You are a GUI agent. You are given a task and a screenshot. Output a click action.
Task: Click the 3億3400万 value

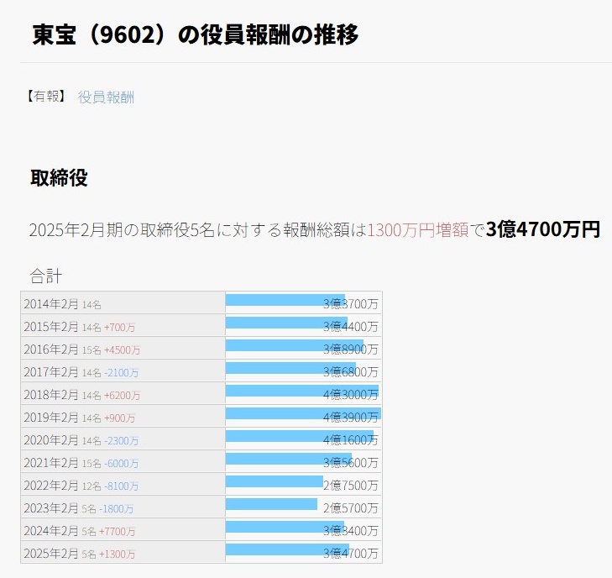351,531
